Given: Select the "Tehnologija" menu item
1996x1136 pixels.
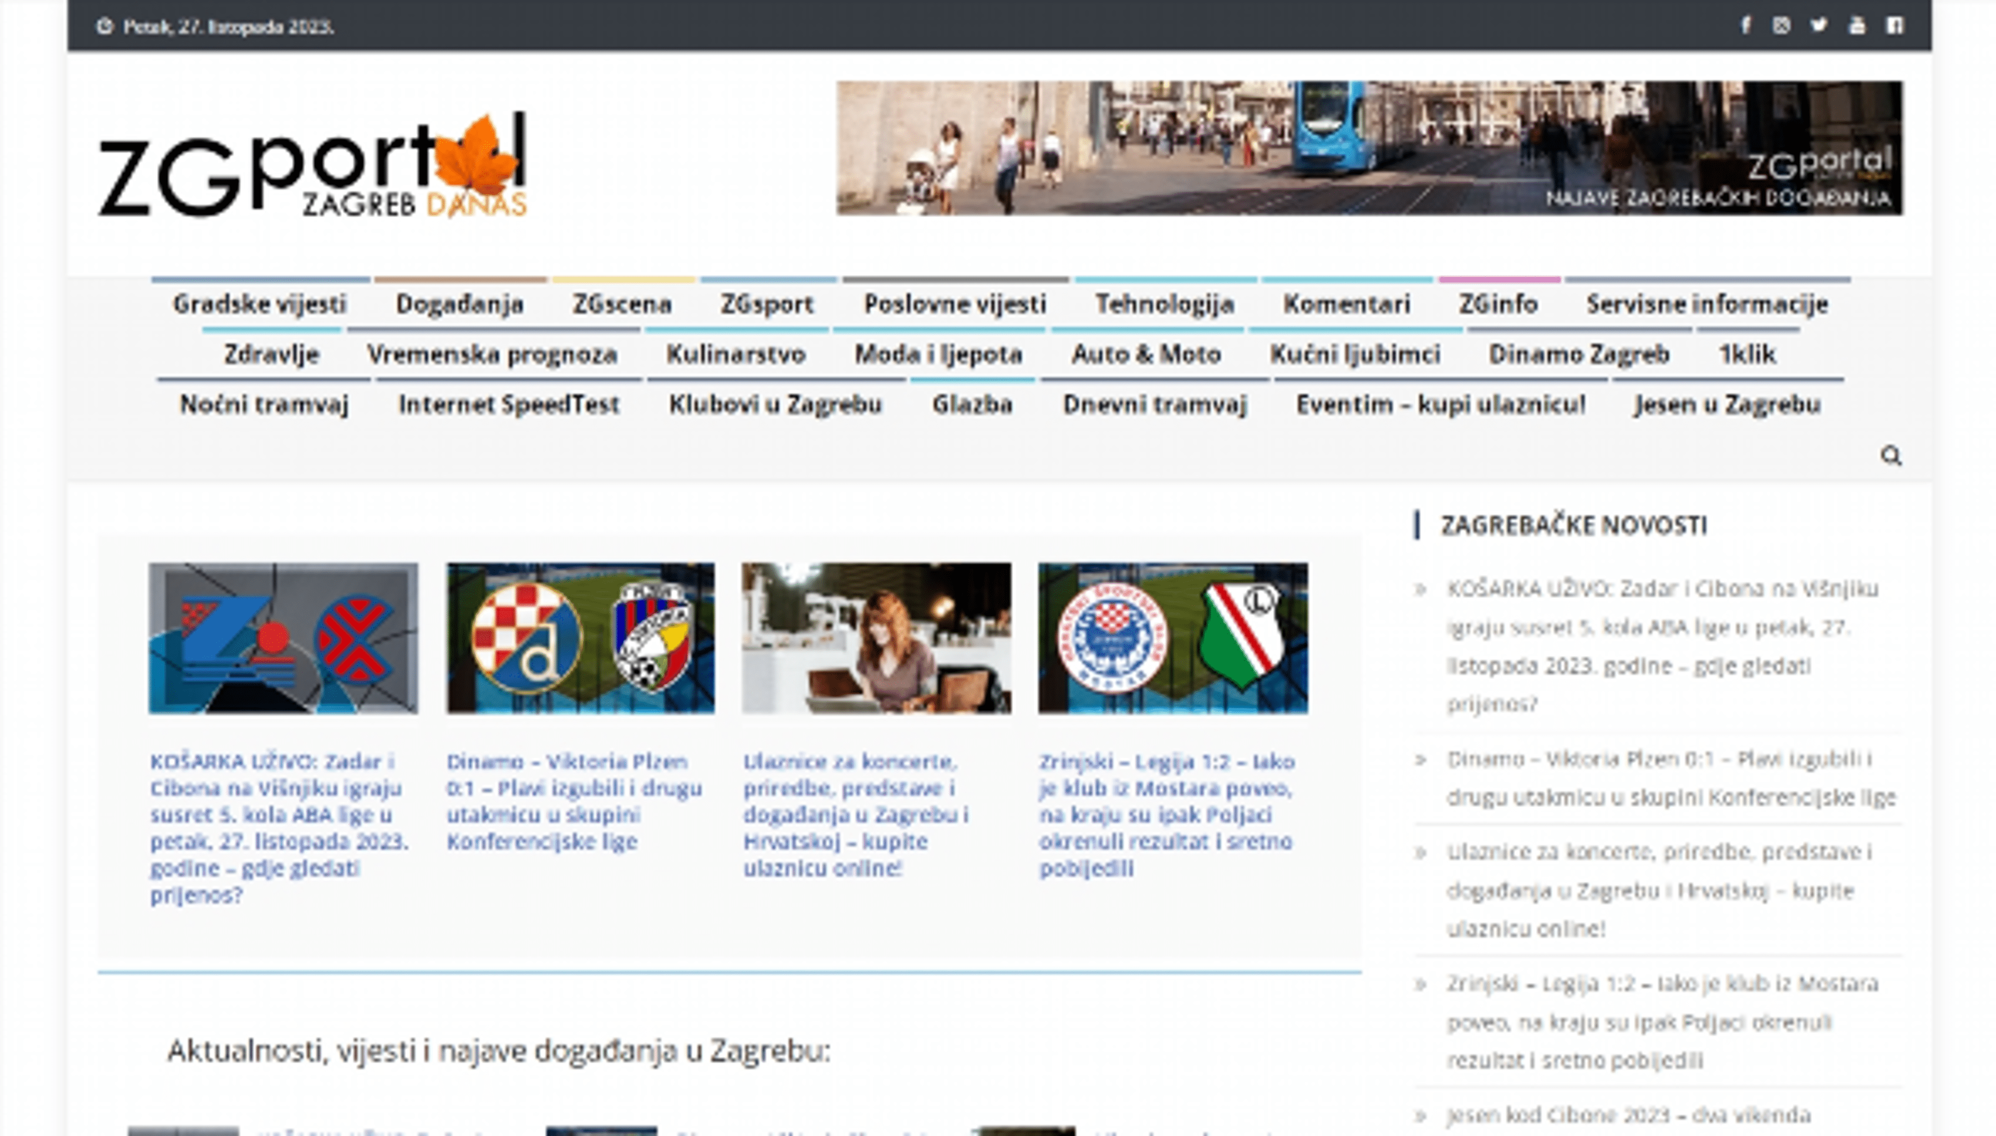Looking at the screenshot, I should (1166, 305).
